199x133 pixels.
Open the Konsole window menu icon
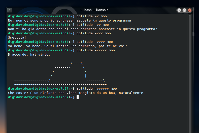click(9, 10)
